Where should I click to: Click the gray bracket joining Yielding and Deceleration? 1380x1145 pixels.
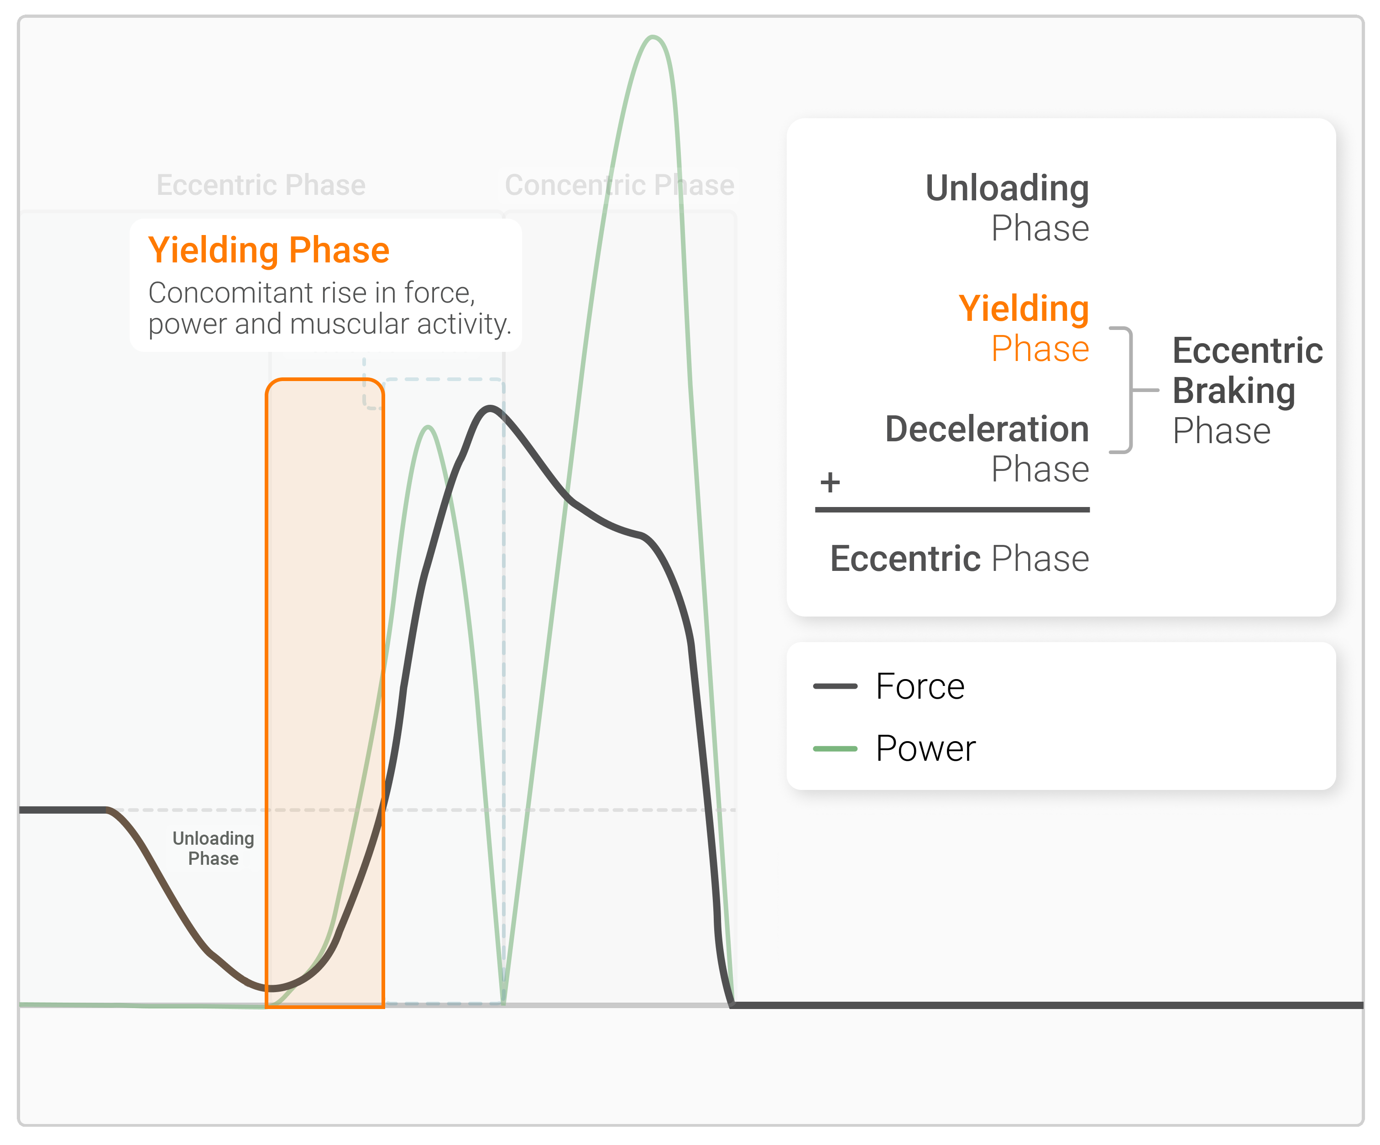click(1129, 390)
